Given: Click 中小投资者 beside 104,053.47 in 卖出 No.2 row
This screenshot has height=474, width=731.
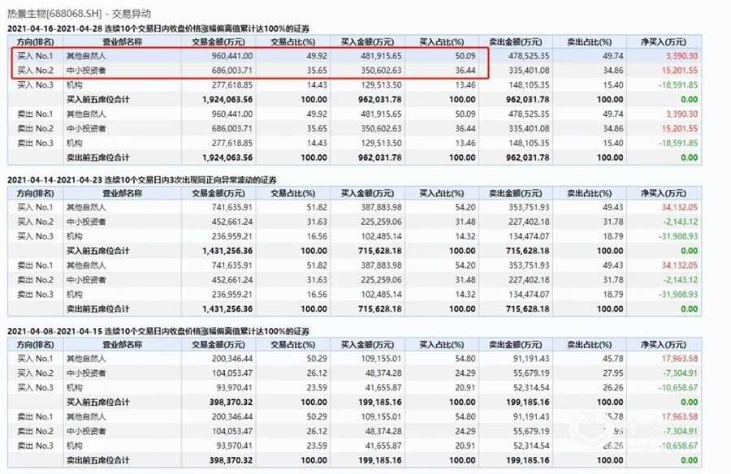Looking at the screenshot, I should pos(86,432).
